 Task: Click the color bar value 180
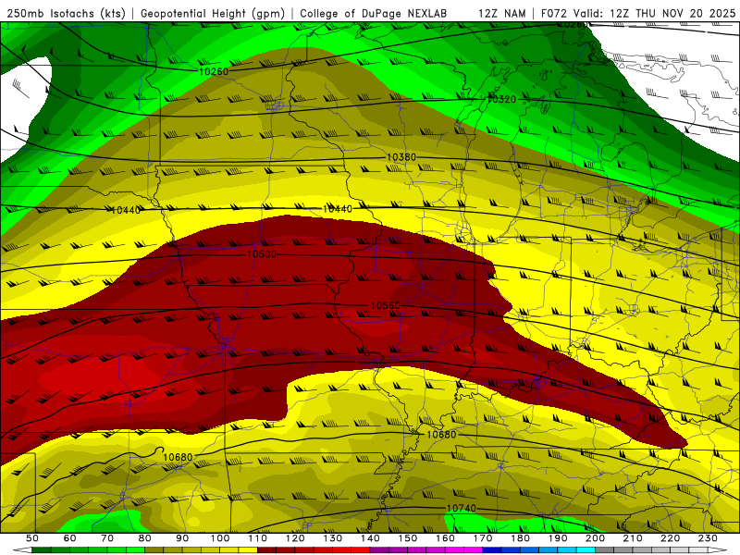click(520, 538)
